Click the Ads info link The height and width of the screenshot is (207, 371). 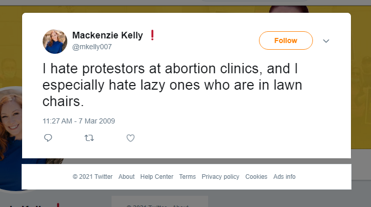pyautogui.click(x=284, y=177)
